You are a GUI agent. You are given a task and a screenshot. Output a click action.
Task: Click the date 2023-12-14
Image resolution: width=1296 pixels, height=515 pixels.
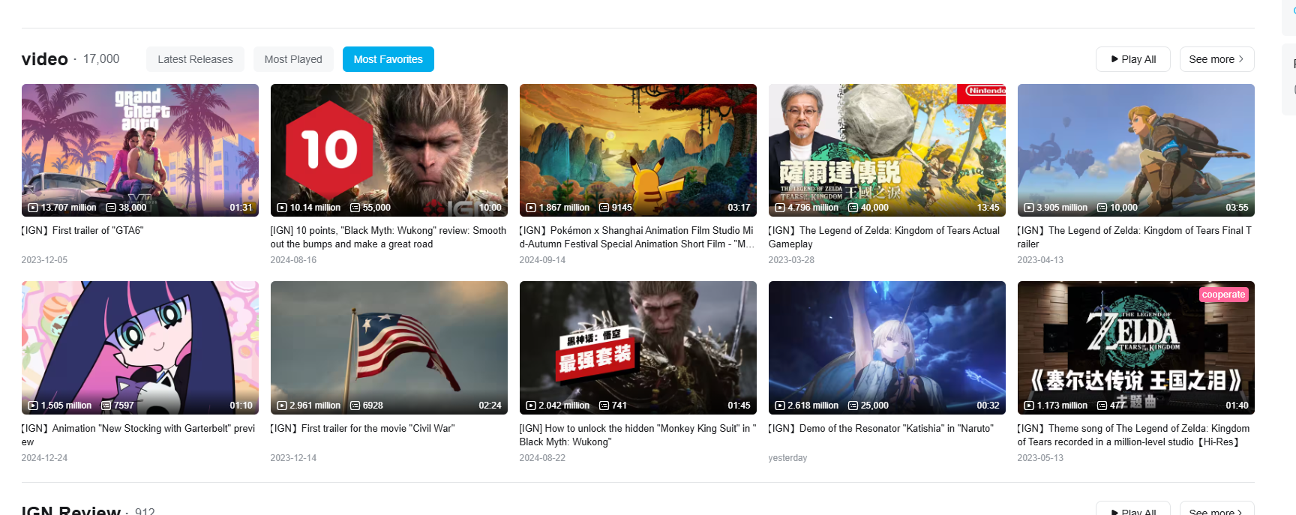pos(293,458)
